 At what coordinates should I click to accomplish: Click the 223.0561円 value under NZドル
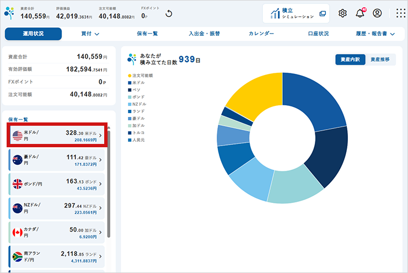click(85, 213)
